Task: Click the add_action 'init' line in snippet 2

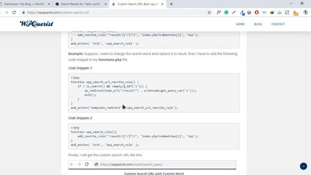Action: tap(105, 145)
